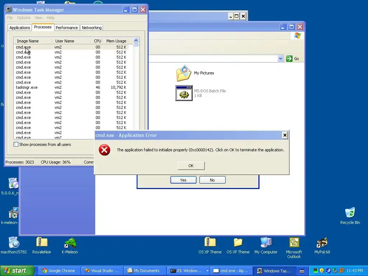
Task: Select the MS-DOS Batch File icon
Action: [184, 93]
